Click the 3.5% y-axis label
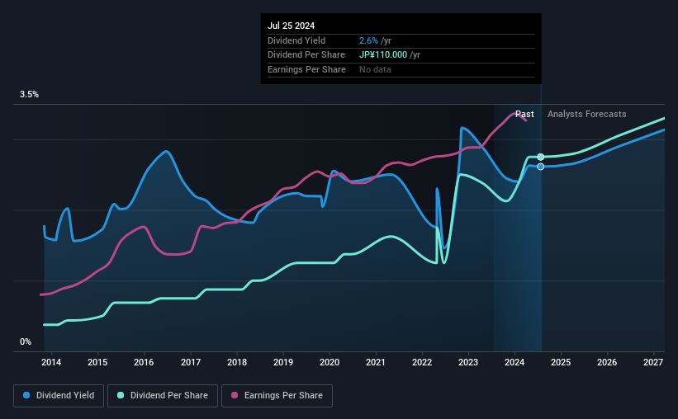Screen dimensions: 678x419 click(x=29, y=94)
